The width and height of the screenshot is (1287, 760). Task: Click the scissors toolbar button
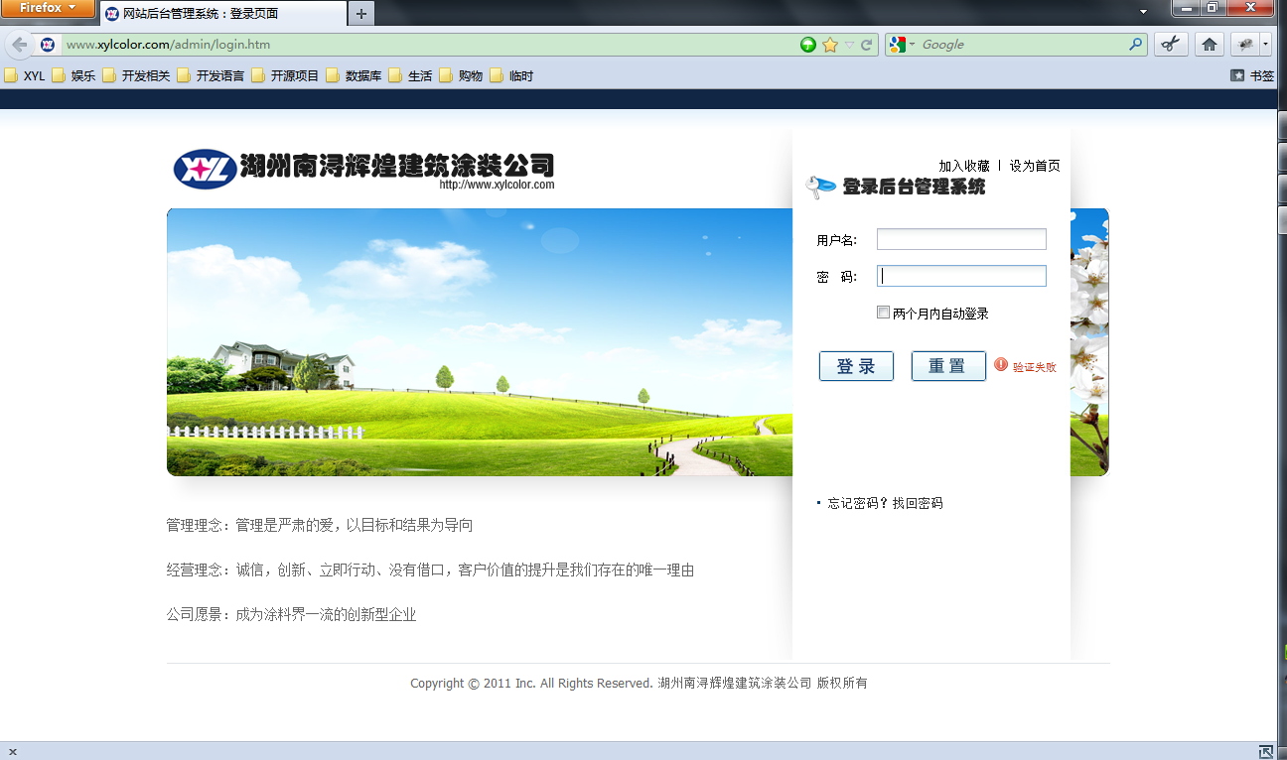tap(1172, 45)
